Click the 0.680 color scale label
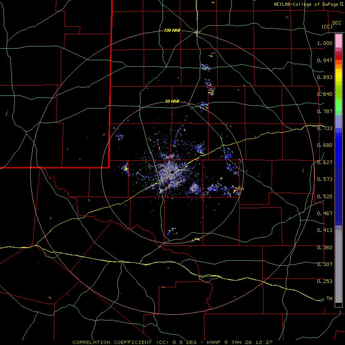Viewport: 345px width, 345px height. pyautogui.click(x=325, y=145)
